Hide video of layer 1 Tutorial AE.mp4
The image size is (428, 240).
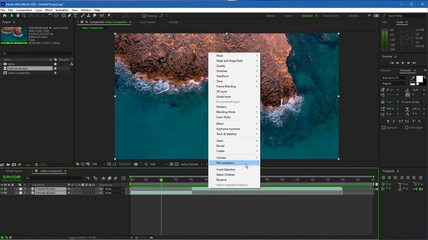pos(2,189)
